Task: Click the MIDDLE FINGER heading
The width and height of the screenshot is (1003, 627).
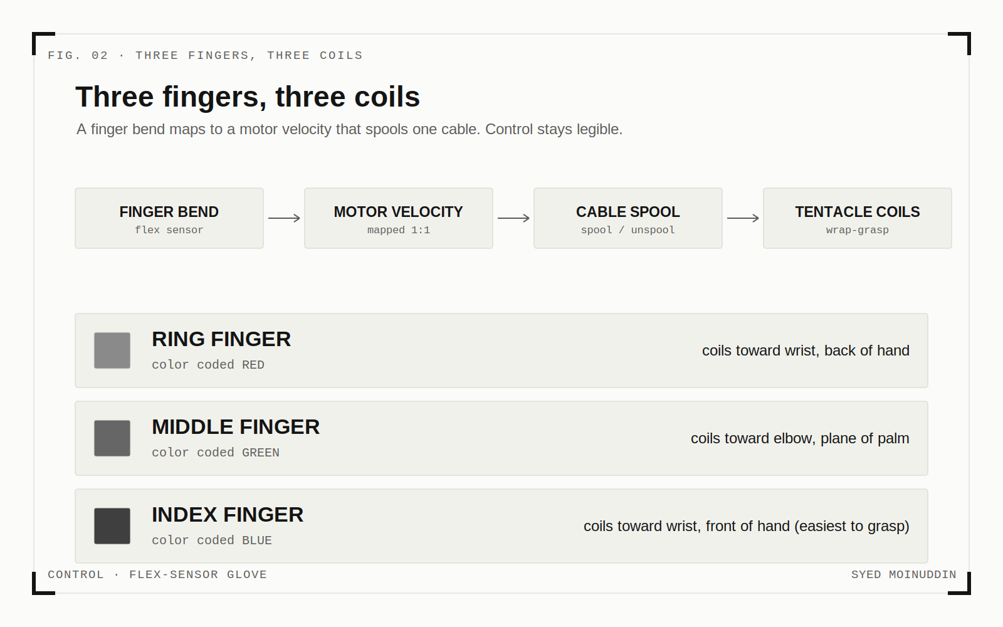Action: pos(236,427)
